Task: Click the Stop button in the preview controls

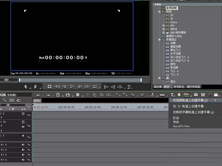Action: 49,87
